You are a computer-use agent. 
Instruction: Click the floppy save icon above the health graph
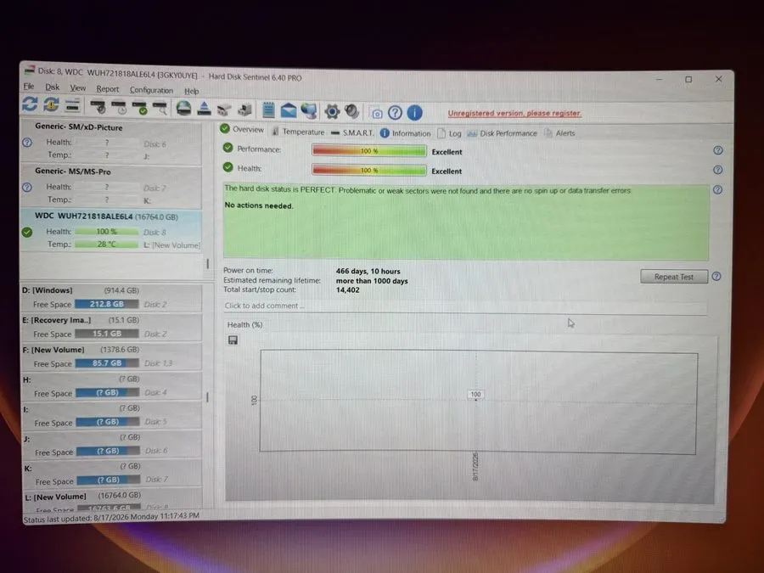coord(233,340)
